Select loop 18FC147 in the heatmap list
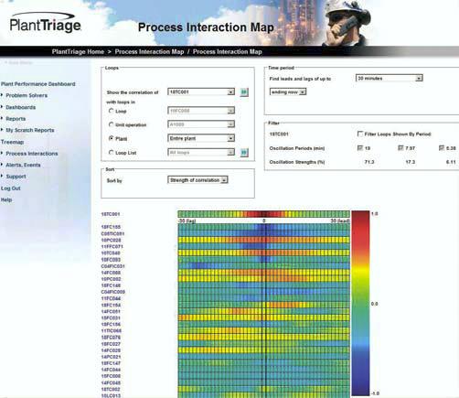459x398 pixels. click(x=111, y=363)
